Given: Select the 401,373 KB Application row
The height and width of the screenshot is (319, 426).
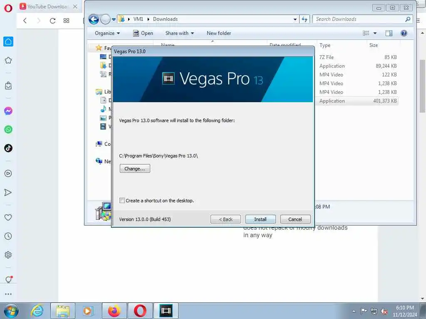Looking at the screenshot, I should (357, 101).
